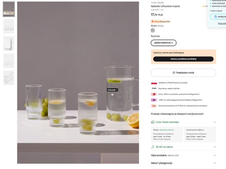
Task: Expand the Czas i koszt dostawy section
Action: 183,122
